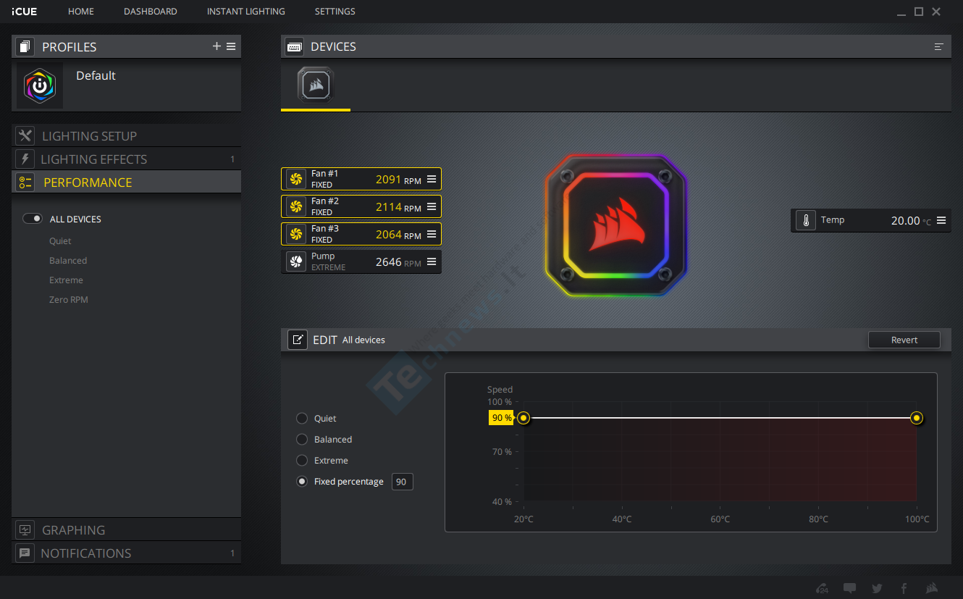Click the Pump fan icon

point(295,261)
